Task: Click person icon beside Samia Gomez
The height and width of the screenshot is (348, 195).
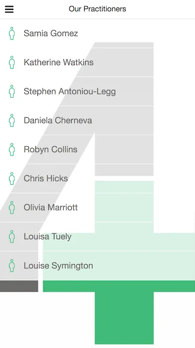Action: [x=12, y=33]
